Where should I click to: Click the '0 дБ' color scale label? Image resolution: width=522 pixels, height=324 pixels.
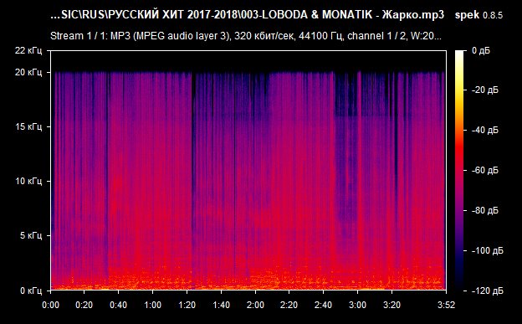click(x=481, y=51)
